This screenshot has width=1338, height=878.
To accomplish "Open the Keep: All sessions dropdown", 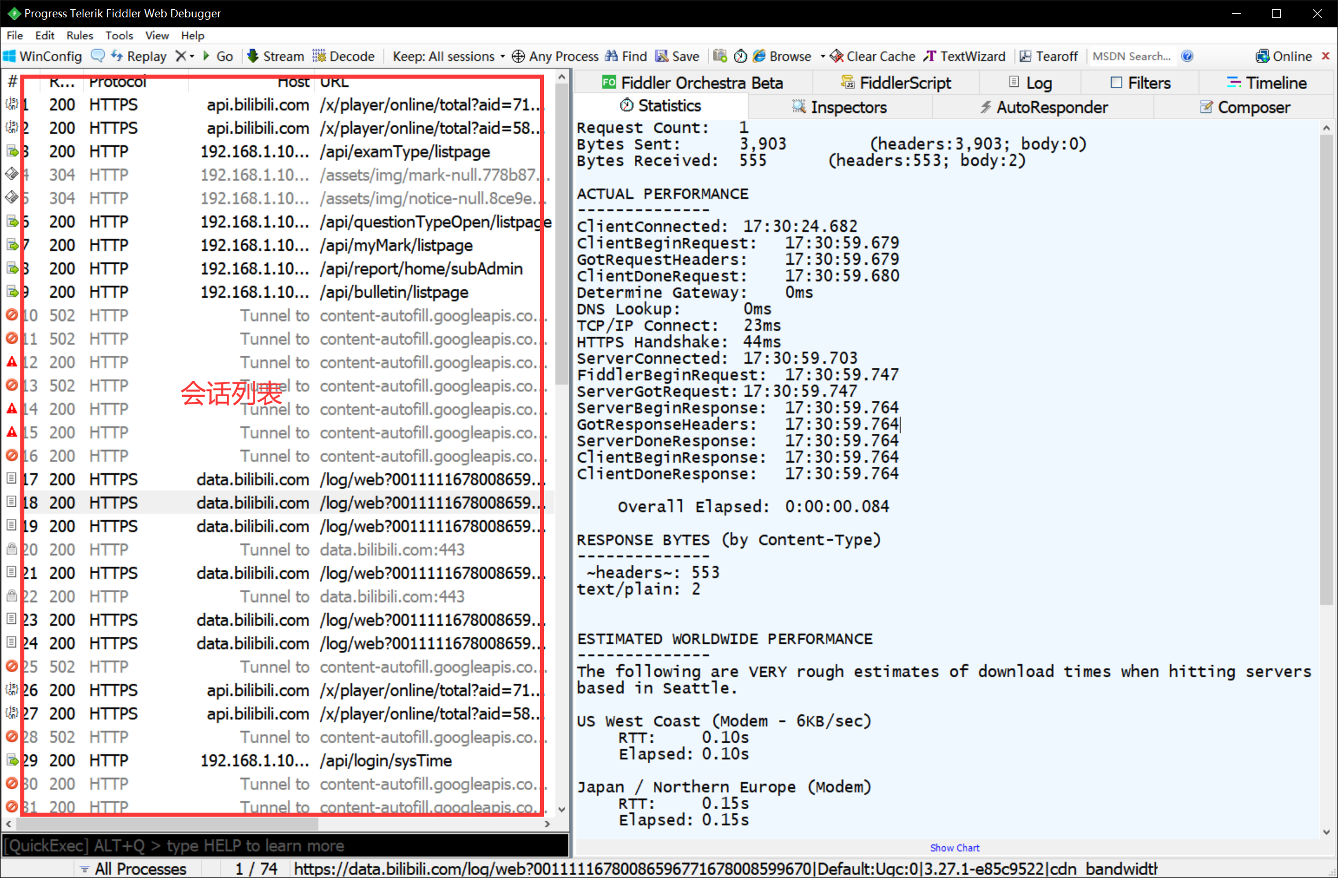I will 449,56.
